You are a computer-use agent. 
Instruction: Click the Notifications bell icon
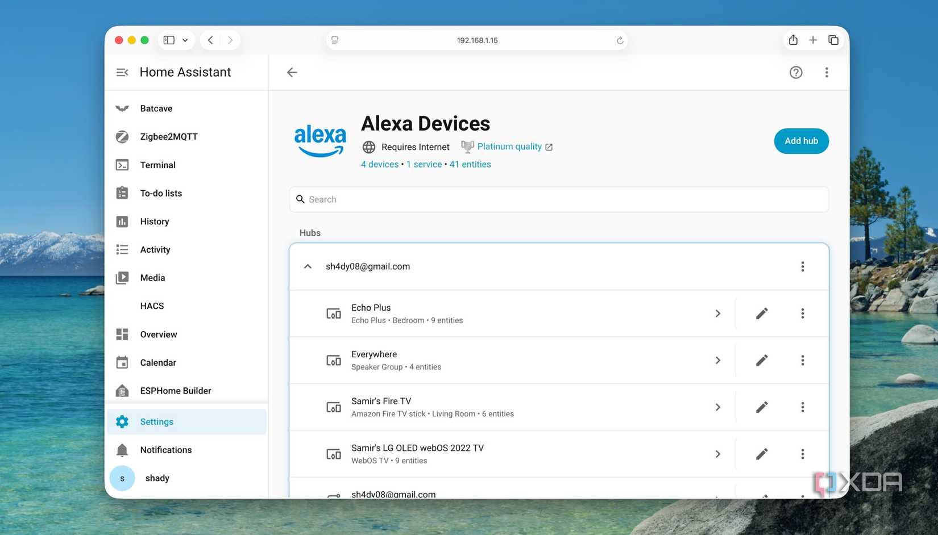122,450
